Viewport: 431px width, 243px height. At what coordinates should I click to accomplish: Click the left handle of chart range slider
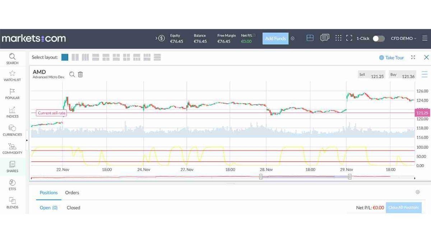coord(261,176)
